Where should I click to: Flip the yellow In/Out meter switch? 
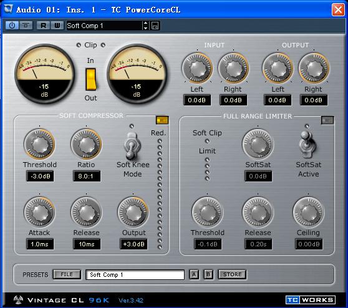91,79
